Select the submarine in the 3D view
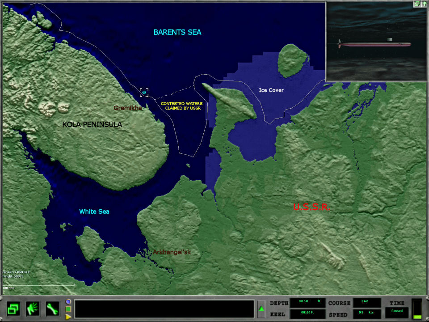 pyautogui.click(x=374, y=44)
